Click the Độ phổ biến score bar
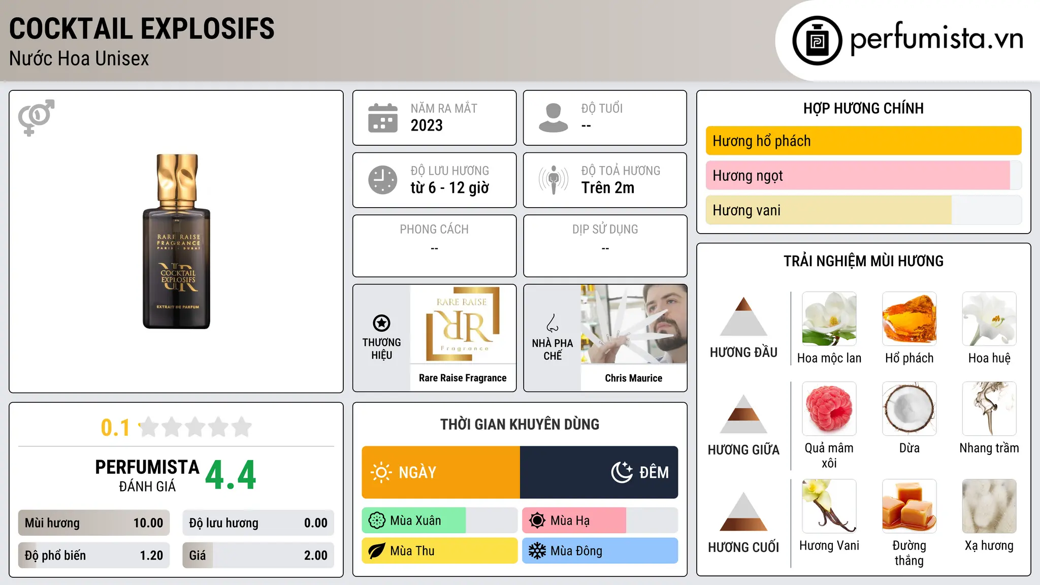 (94, 555)
